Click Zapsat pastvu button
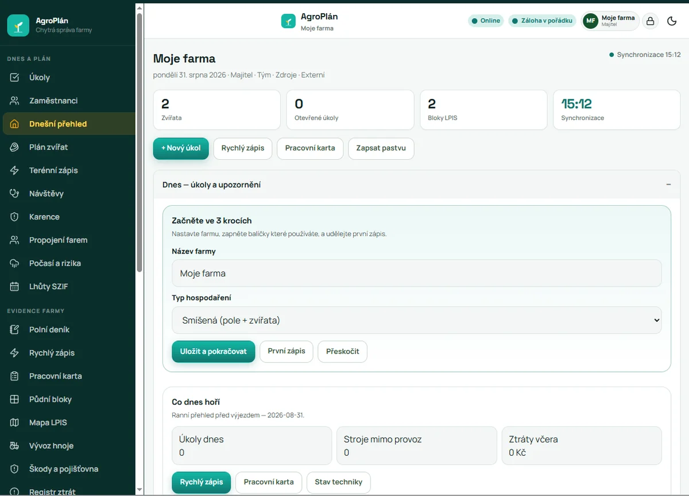689x496 pixels. pos(381,148)
